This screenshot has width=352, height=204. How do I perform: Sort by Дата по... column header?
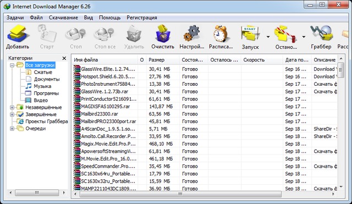[297, 60]
